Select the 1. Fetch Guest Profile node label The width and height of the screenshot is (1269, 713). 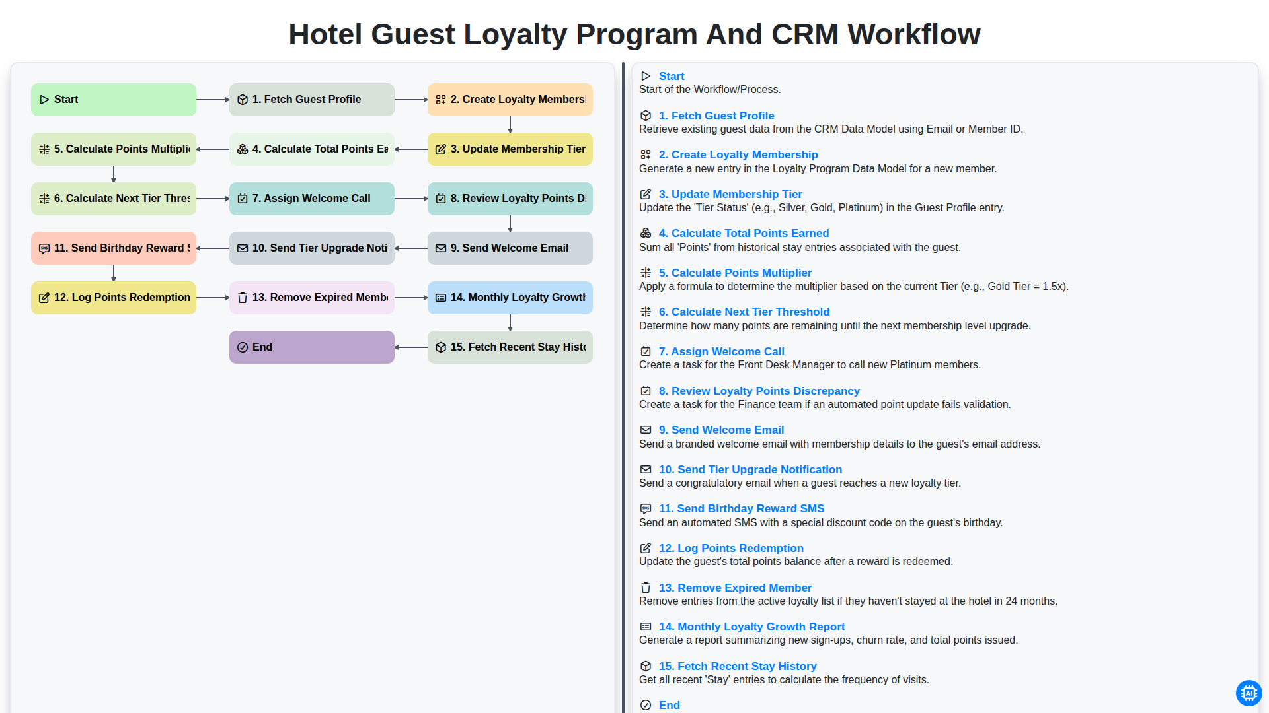(x=307, y=100)
